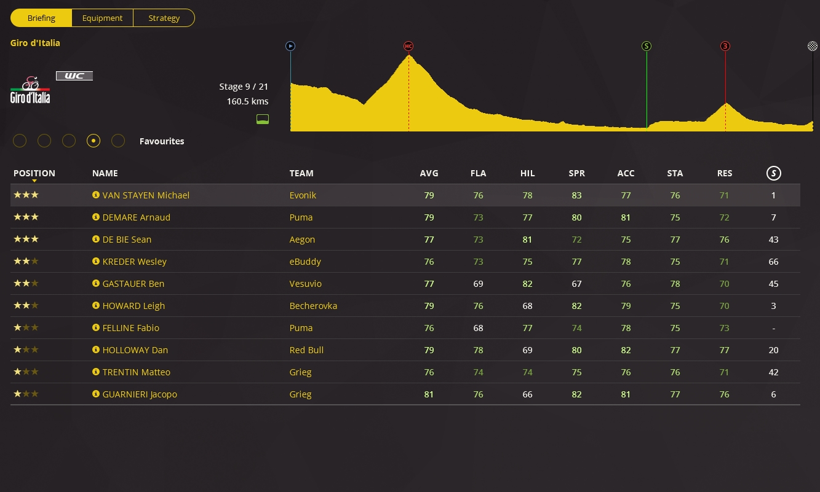Click star rating of KREDER Wesley row

click(26, 261)
